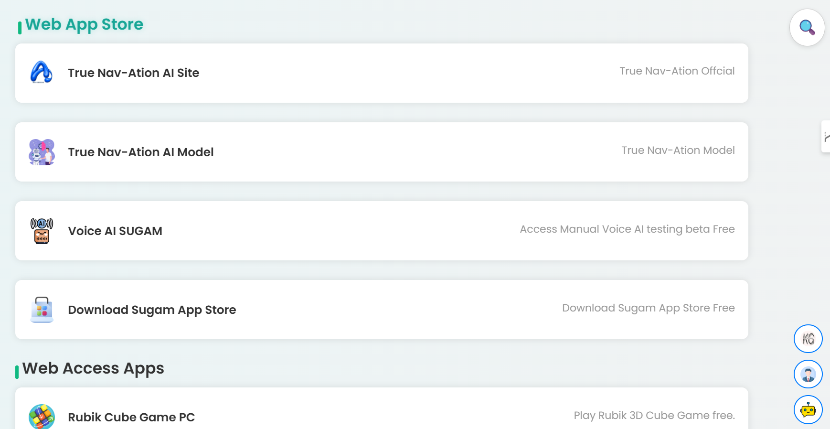Open Rubik Cube Game PC entry

(131, 418)
